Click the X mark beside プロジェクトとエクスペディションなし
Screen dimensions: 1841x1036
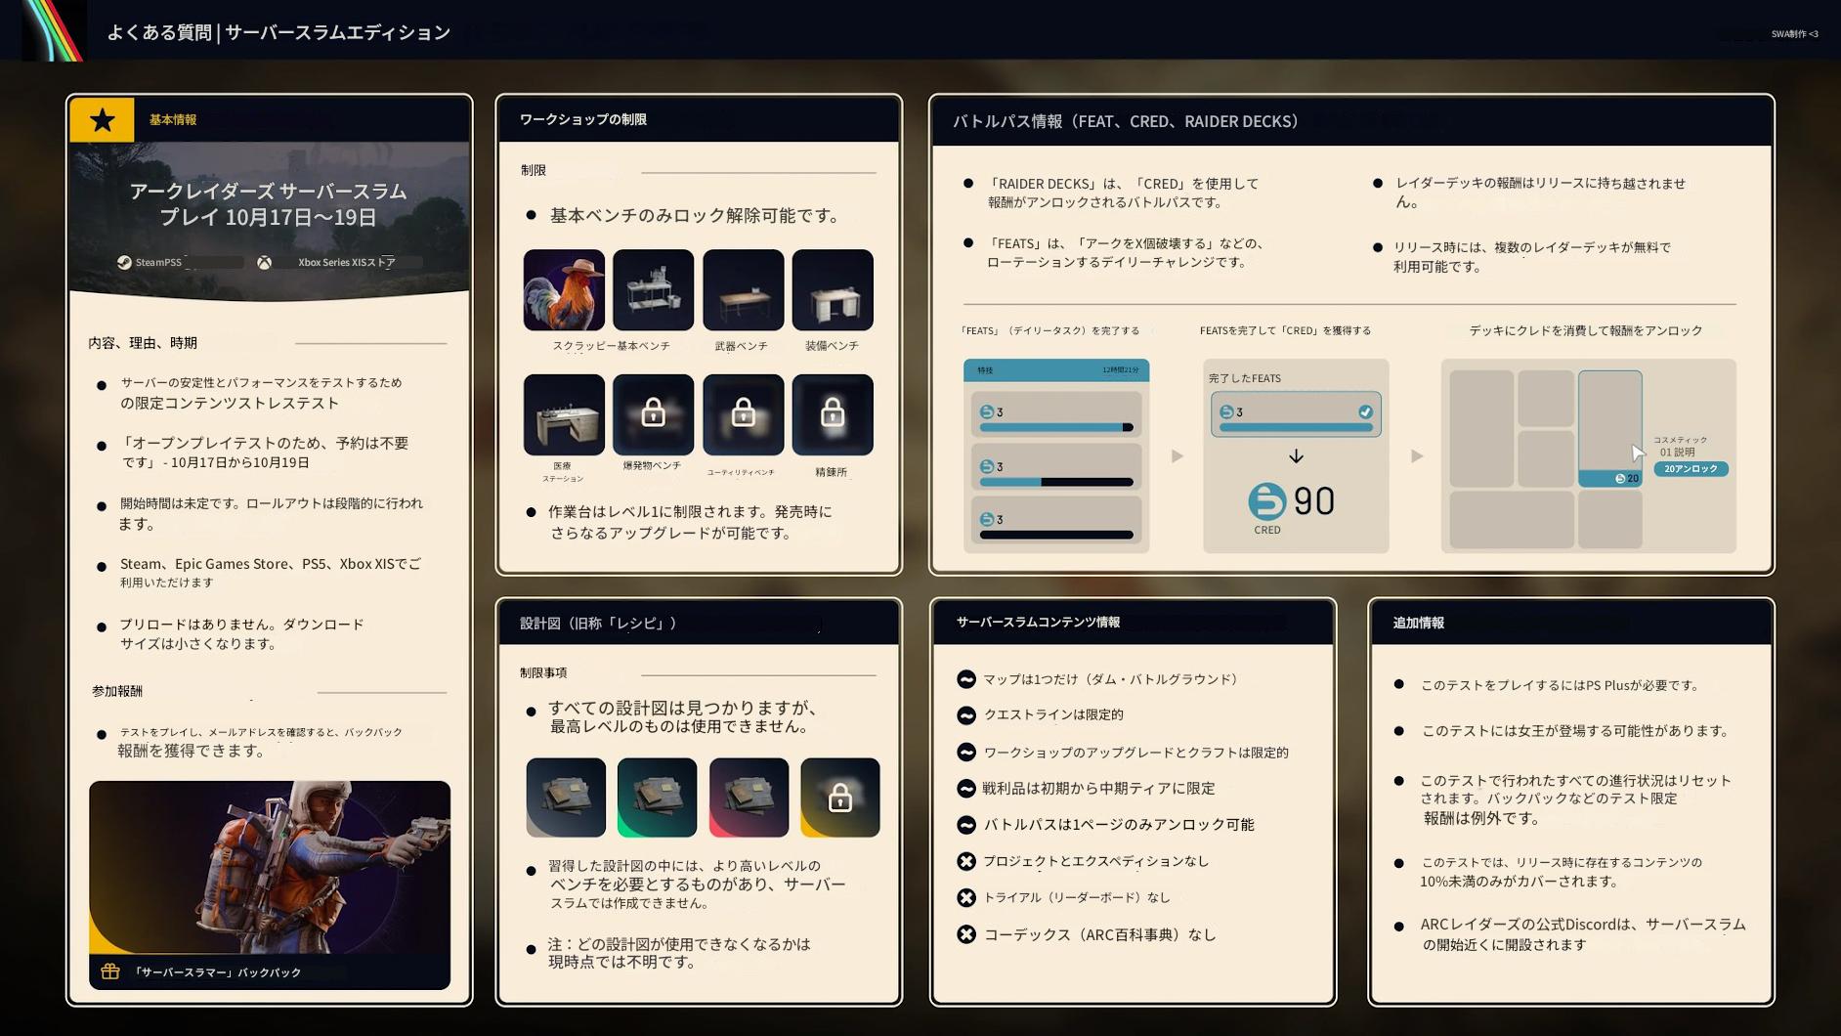pyautogui.click(x=966, y=861)
